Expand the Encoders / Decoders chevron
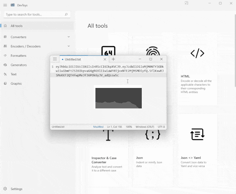Viewport: 236px width, 194px height. [69, 46]
